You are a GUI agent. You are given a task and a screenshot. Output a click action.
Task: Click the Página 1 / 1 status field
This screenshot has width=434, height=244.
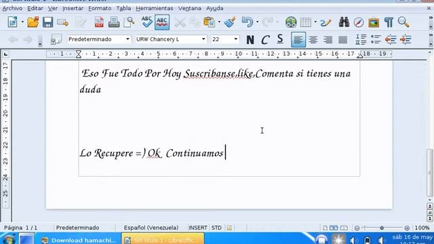(x=21, y=228)
